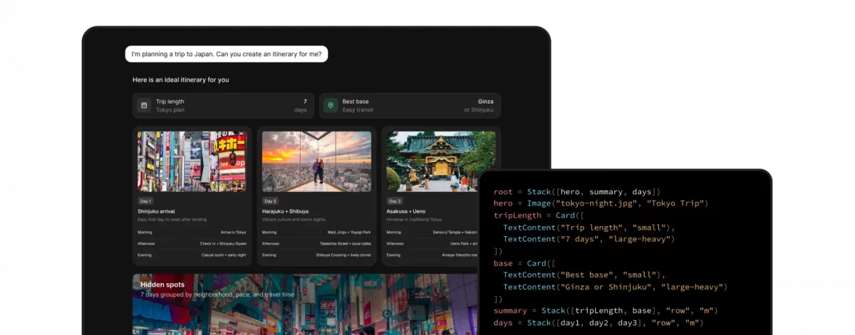Click the Day 2 badge

pos(270,201)
